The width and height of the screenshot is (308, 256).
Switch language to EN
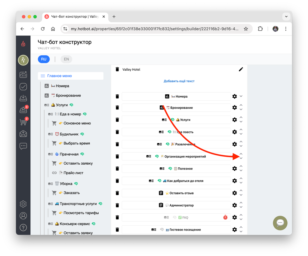pyautogui.click(x=66, y=59)
